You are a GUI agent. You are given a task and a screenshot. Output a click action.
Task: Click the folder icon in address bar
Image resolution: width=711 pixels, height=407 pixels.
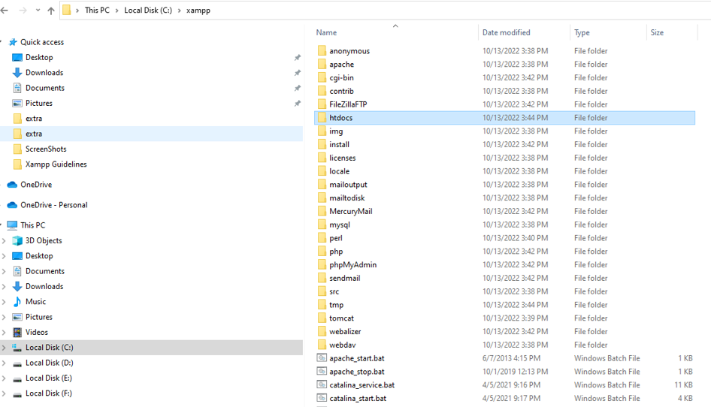pyautogui.click(x=66, y=10)
